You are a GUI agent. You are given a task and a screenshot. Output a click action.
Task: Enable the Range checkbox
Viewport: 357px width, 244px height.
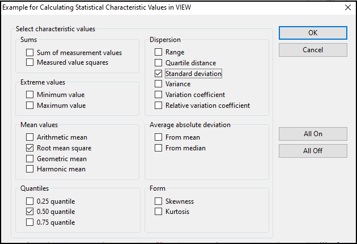point(159,52)
